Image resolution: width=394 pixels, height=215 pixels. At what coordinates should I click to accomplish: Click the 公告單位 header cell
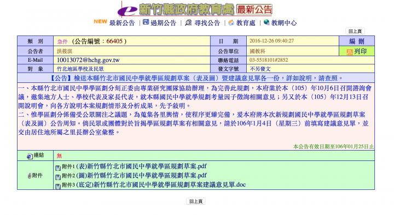[228, 51]
